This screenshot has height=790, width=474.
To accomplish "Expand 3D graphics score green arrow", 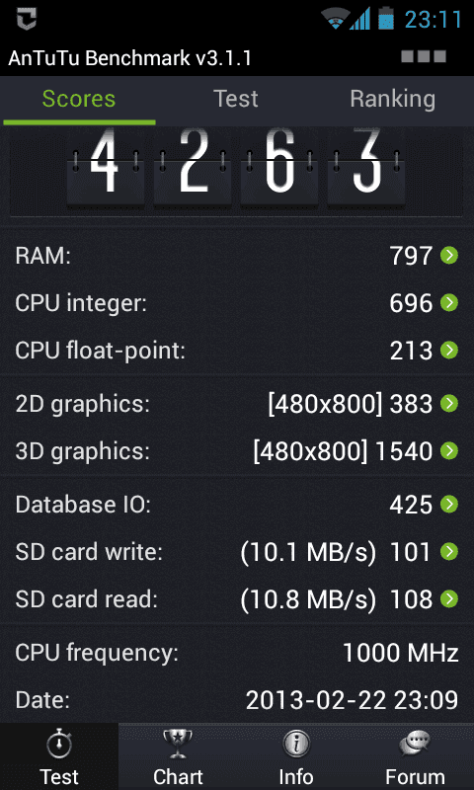I will (x=448, y=451).
